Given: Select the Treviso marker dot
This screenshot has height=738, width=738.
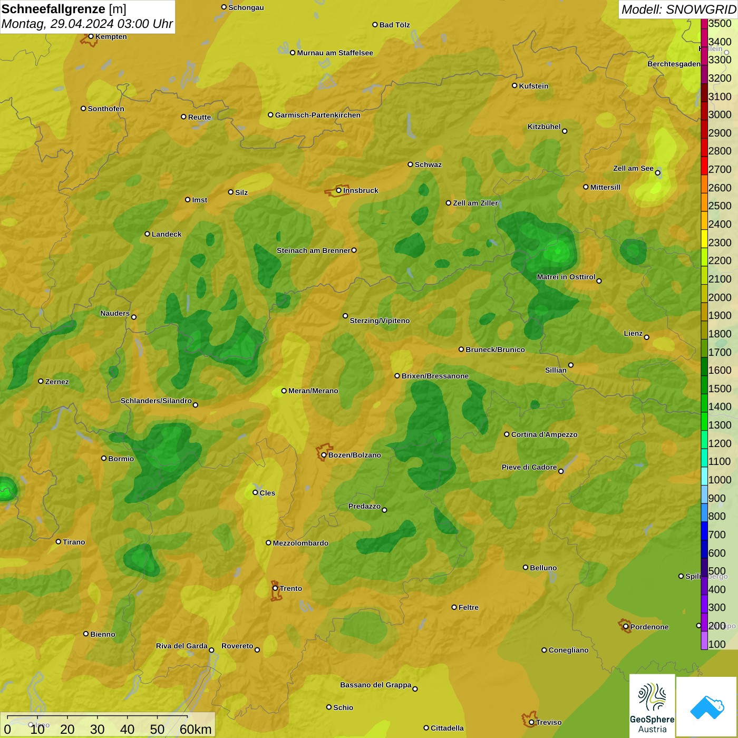Looking at the screenshot, I should click(531, 722).
